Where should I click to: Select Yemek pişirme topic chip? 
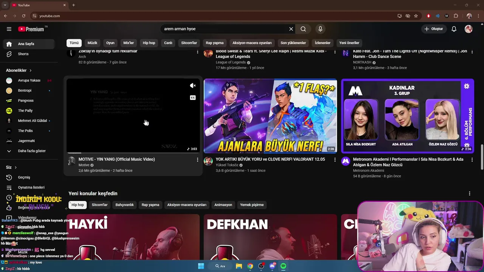[x=252, y=205]
